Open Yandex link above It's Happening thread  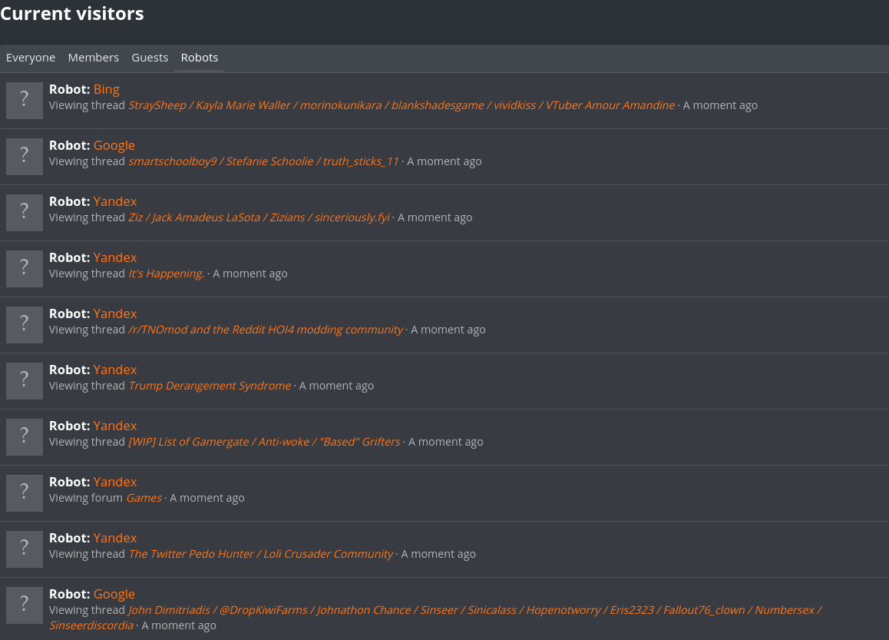(115, 257)
